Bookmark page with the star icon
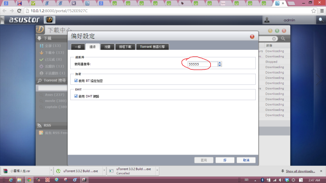 click(x=314, y=11)
